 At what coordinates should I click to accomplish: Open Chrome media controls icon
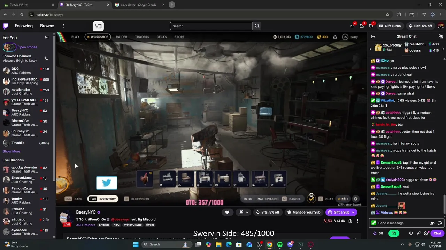424,15
